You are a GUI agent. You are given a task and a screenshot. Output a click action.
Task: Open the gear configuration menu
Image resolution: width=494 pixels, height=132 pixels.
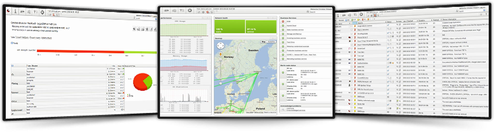[190, 11]
